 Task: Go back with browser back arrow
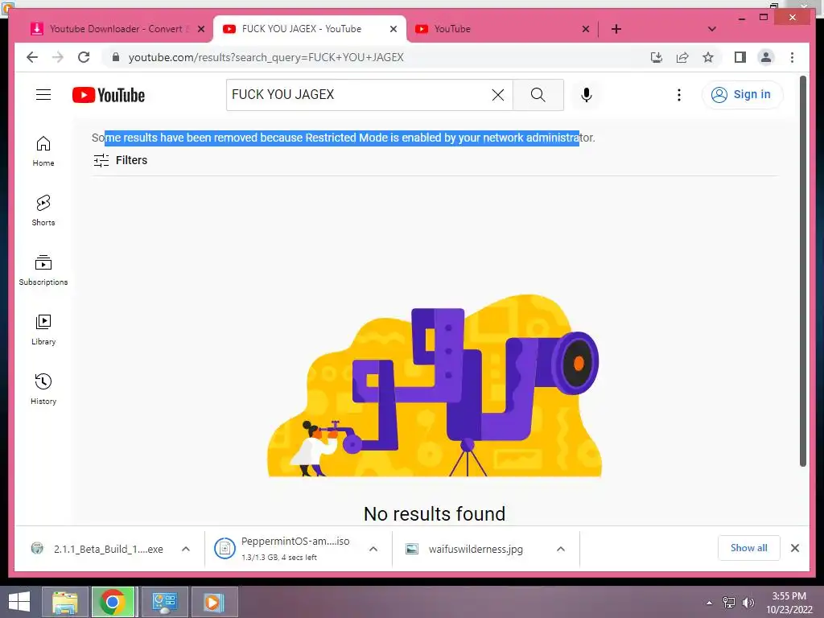point(32,57)
